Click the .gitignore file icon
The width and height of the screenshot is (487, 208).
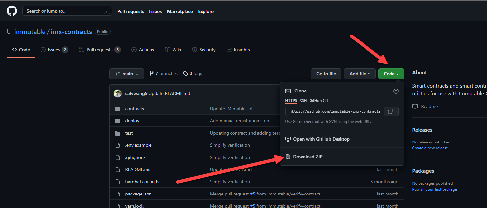118,157
